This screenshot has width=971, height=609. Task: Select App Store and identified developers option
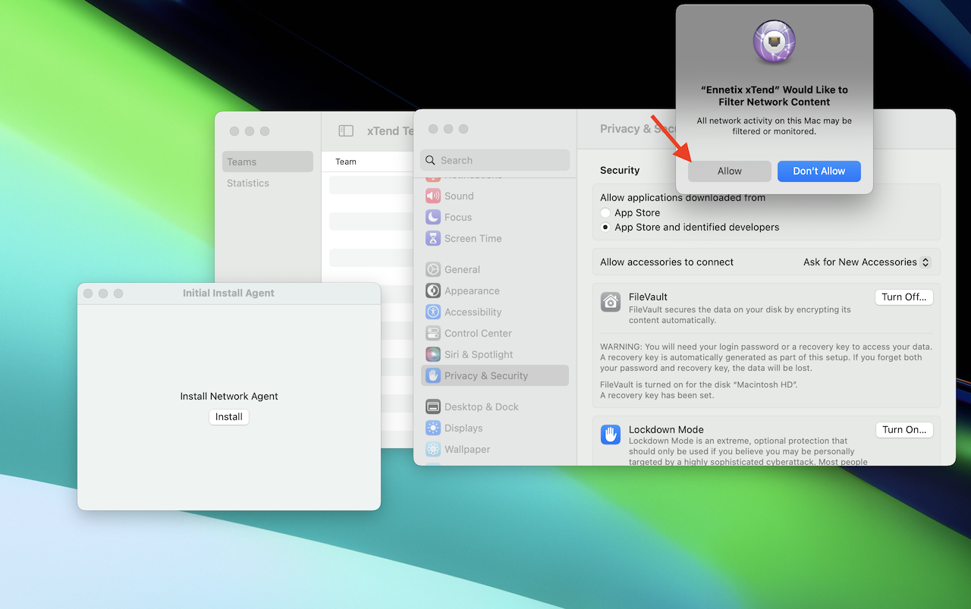click(x=605, y=228)
